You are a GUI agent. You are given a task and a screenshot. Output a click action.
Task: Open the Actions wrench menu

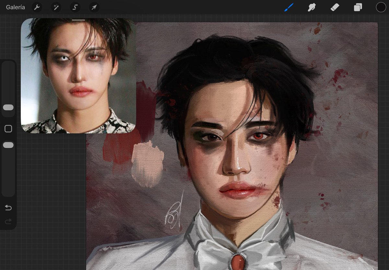[37, 7]
